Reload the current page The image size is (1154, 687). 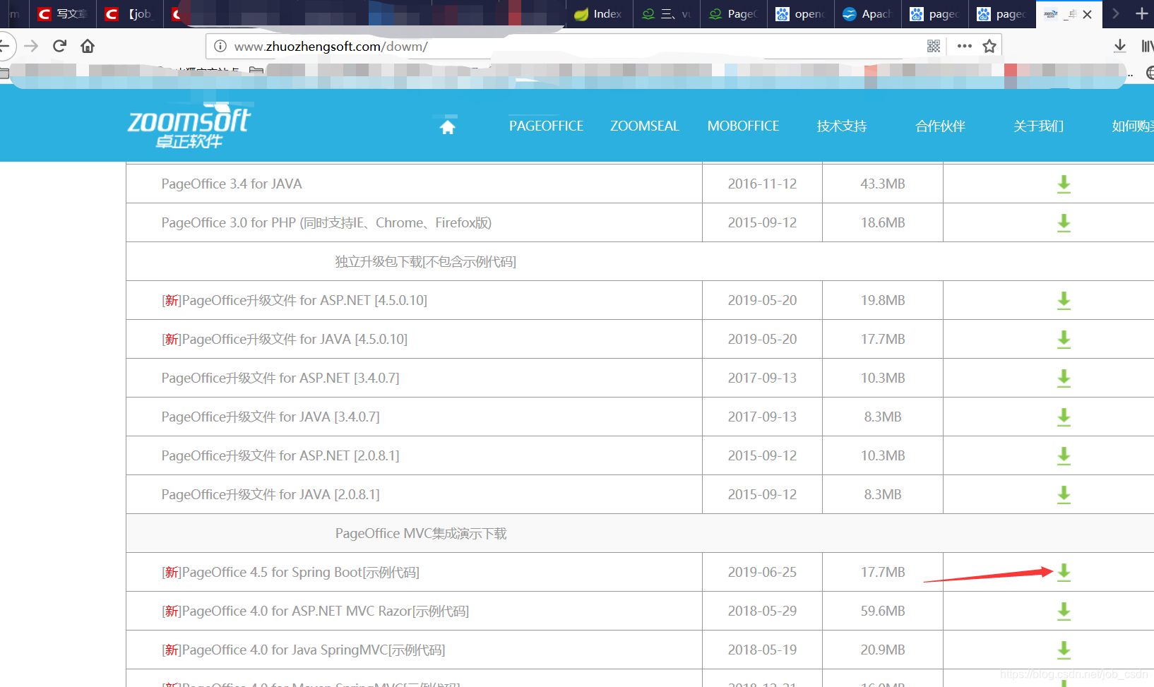tap(59, 46)
